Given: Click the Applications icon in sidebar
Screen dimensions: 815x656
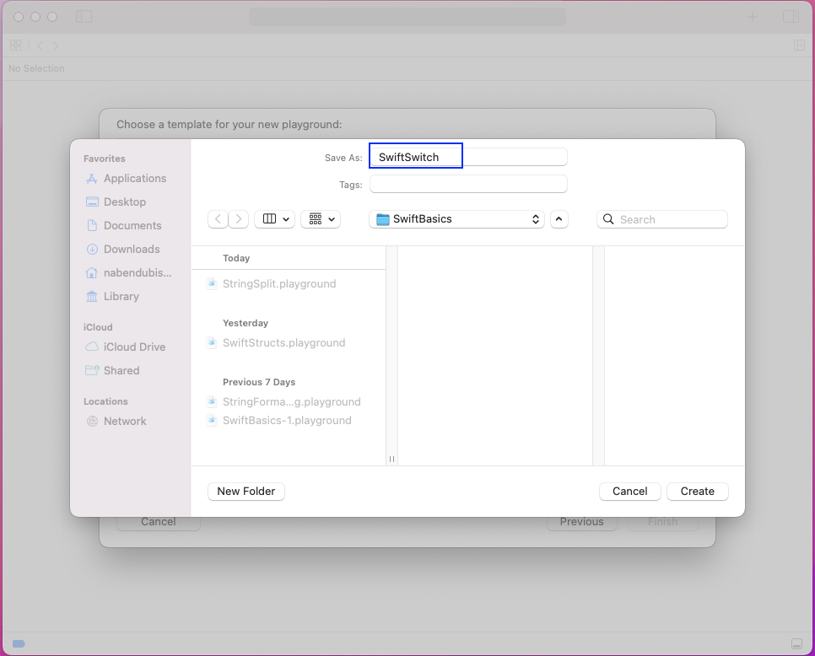Looking at the screenshot, I should pyautogui.click(x=92, y=179).
